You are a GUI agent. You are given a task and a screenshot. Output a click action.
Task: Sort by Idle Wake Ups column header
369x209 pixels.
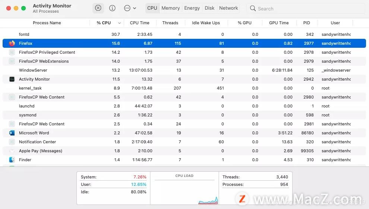coord(206,23)
